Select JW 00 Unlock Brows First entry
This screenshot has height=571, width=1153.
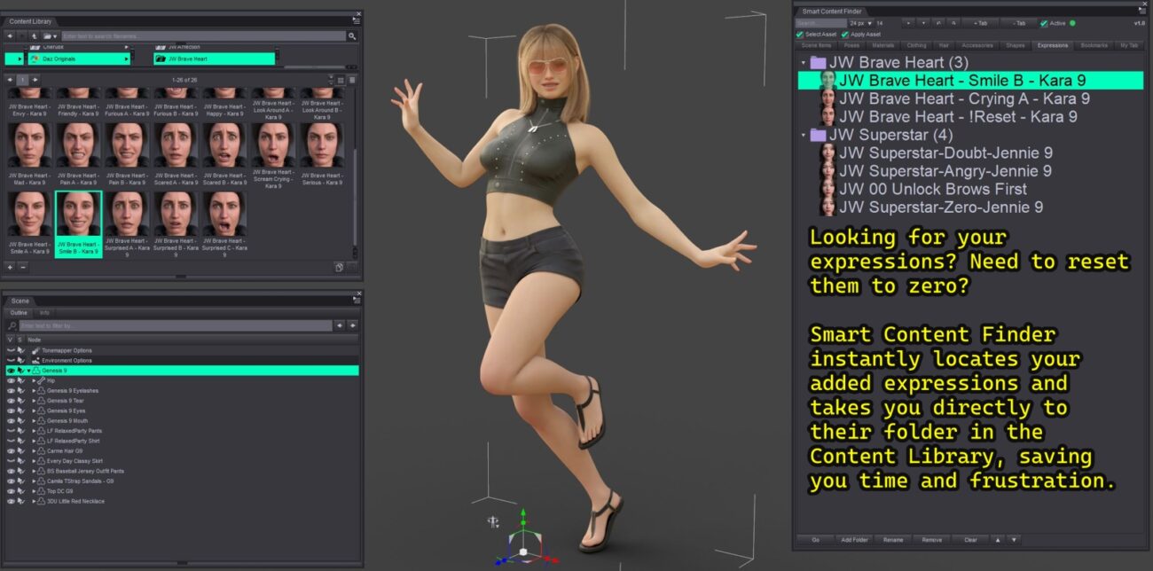(x=933, y=189)
